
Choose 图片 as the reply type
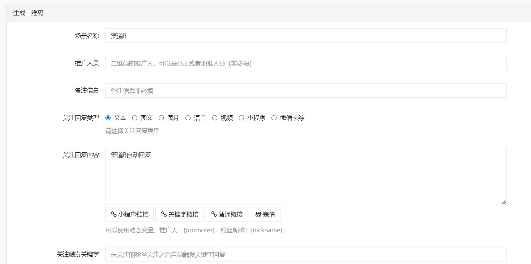tap(161, 118)
